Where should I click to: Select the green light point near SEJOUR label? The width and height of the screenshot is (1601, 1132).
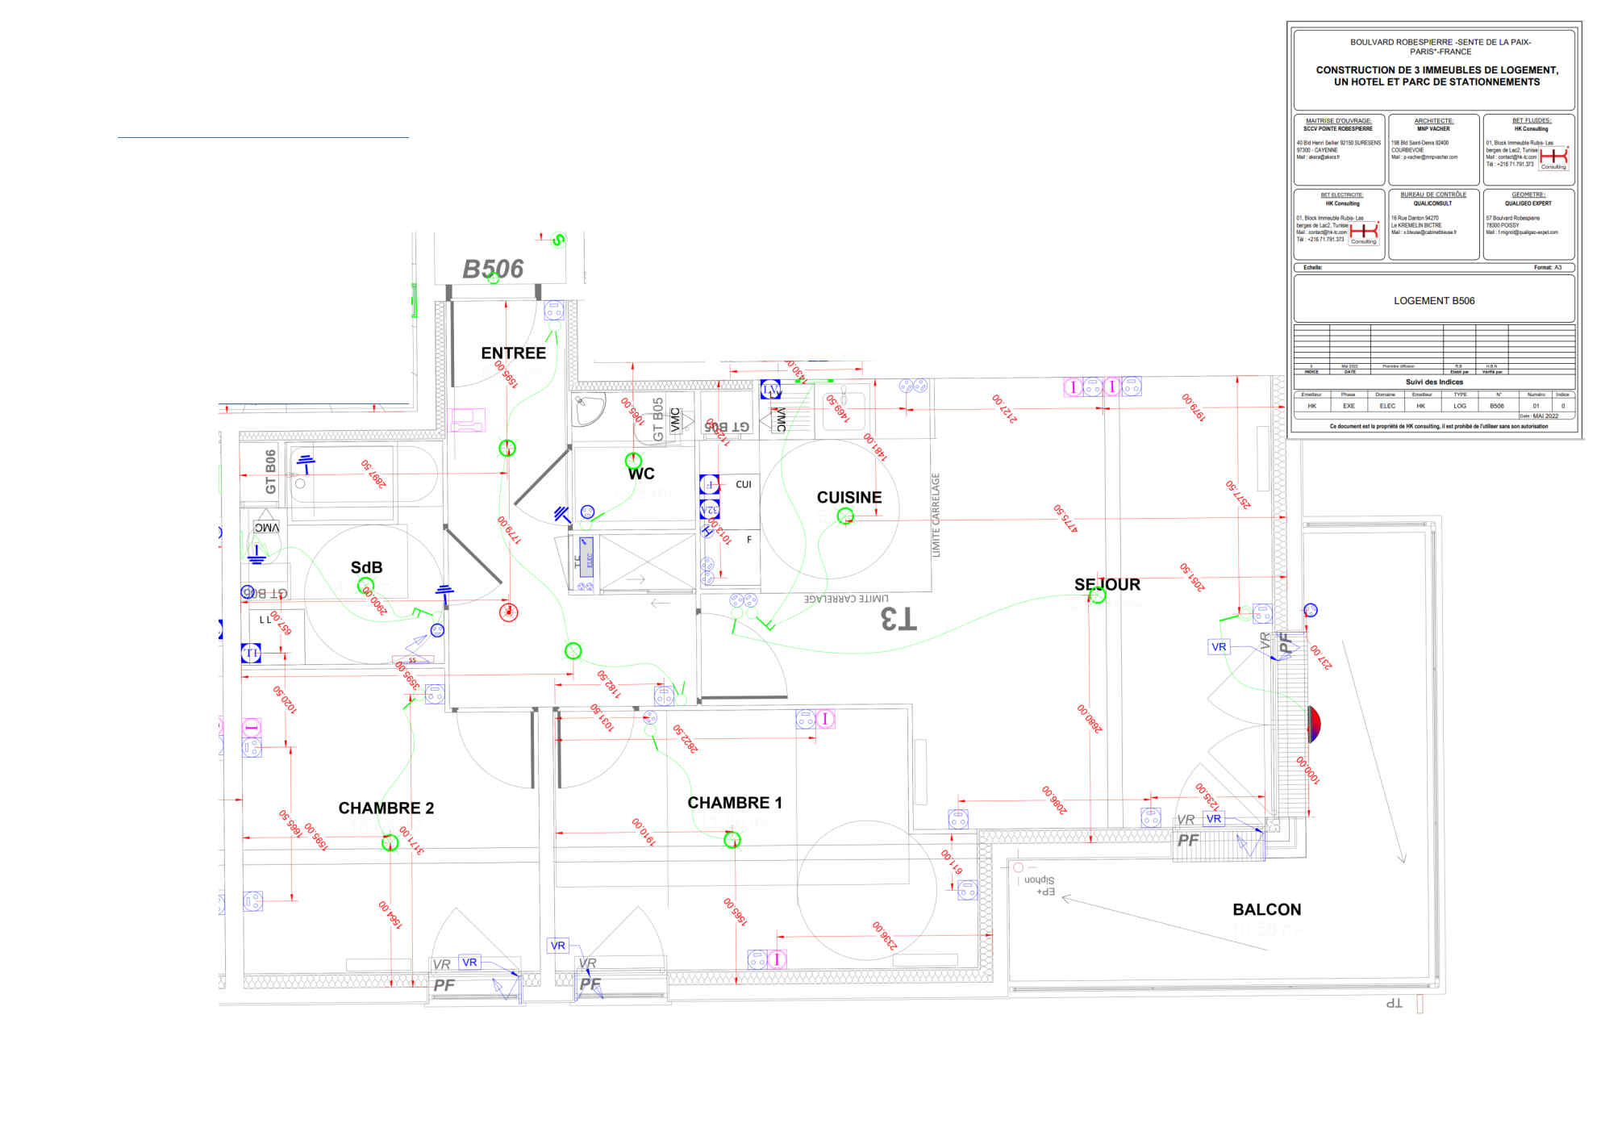click(x=1098, y=595)
